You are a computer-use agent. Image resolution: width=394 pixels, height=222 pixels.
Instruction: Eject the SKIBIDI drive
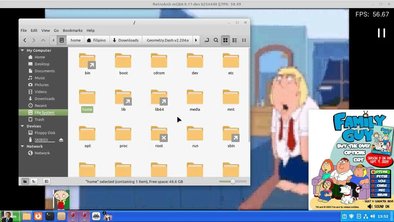61,140
